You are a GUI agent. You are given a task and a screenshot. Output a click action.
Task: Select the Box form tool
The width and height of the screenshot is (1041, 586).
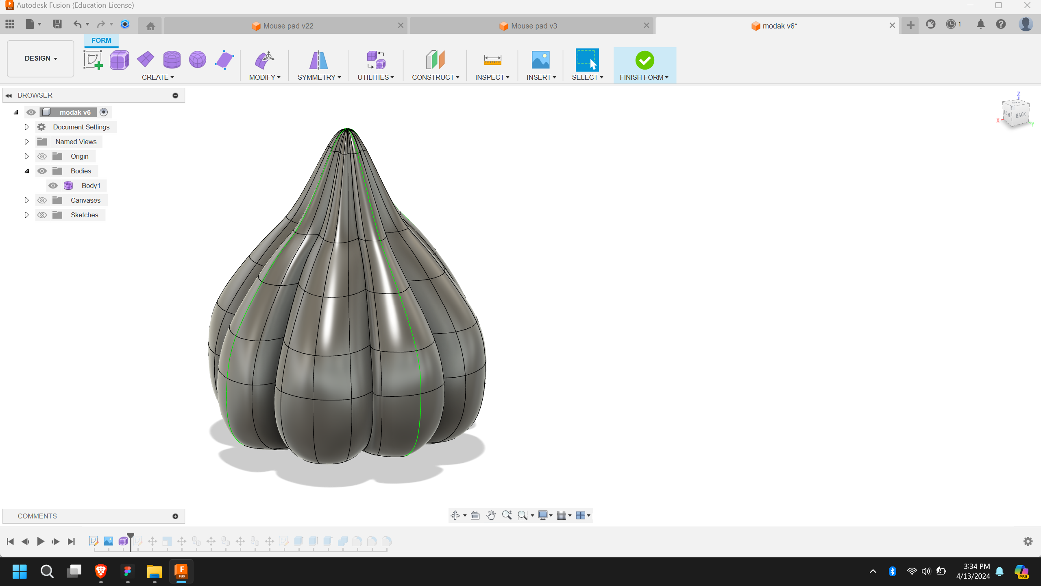pos(120,60)
